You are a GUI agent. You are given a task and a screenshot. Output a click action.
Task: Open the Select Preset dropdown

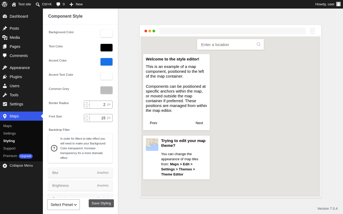tap(64, 205)
